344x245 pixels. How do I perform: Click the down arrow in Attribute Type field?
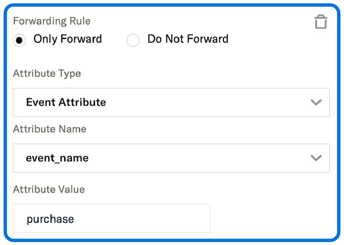tap(316, 102)
